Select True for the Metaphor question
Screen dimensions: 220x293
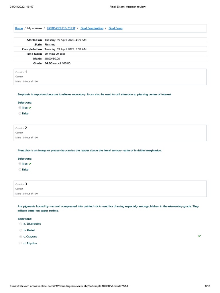(20, 164)
